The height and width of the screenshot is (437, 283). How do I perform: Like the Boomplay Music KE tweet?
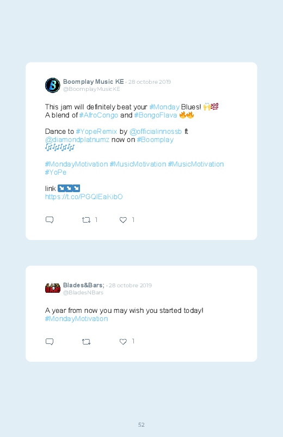pyautogui.click(x=123, y=220)
